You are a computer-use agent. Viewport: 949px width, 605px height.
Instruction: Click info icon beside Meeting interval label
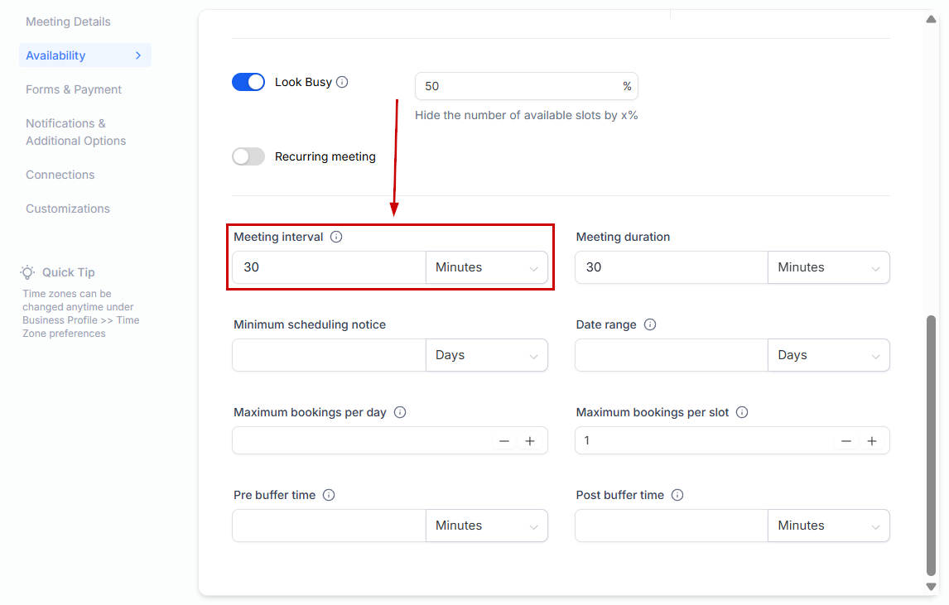[336, 237]
